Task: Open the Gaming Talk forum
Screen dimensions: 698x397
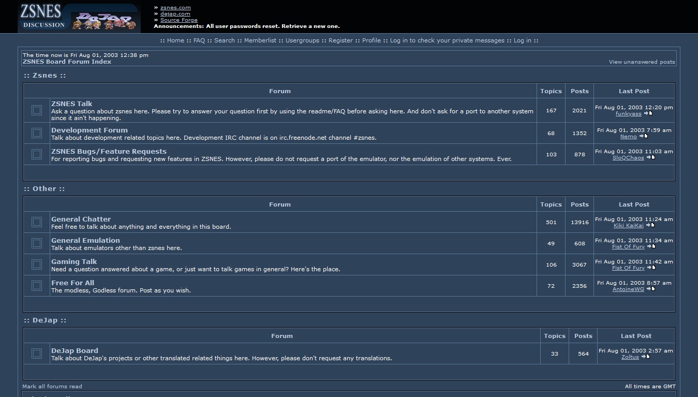Action: [x=74, y=262]
